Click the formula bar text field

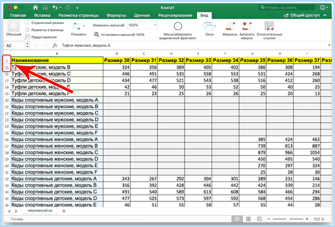point(193,45)
